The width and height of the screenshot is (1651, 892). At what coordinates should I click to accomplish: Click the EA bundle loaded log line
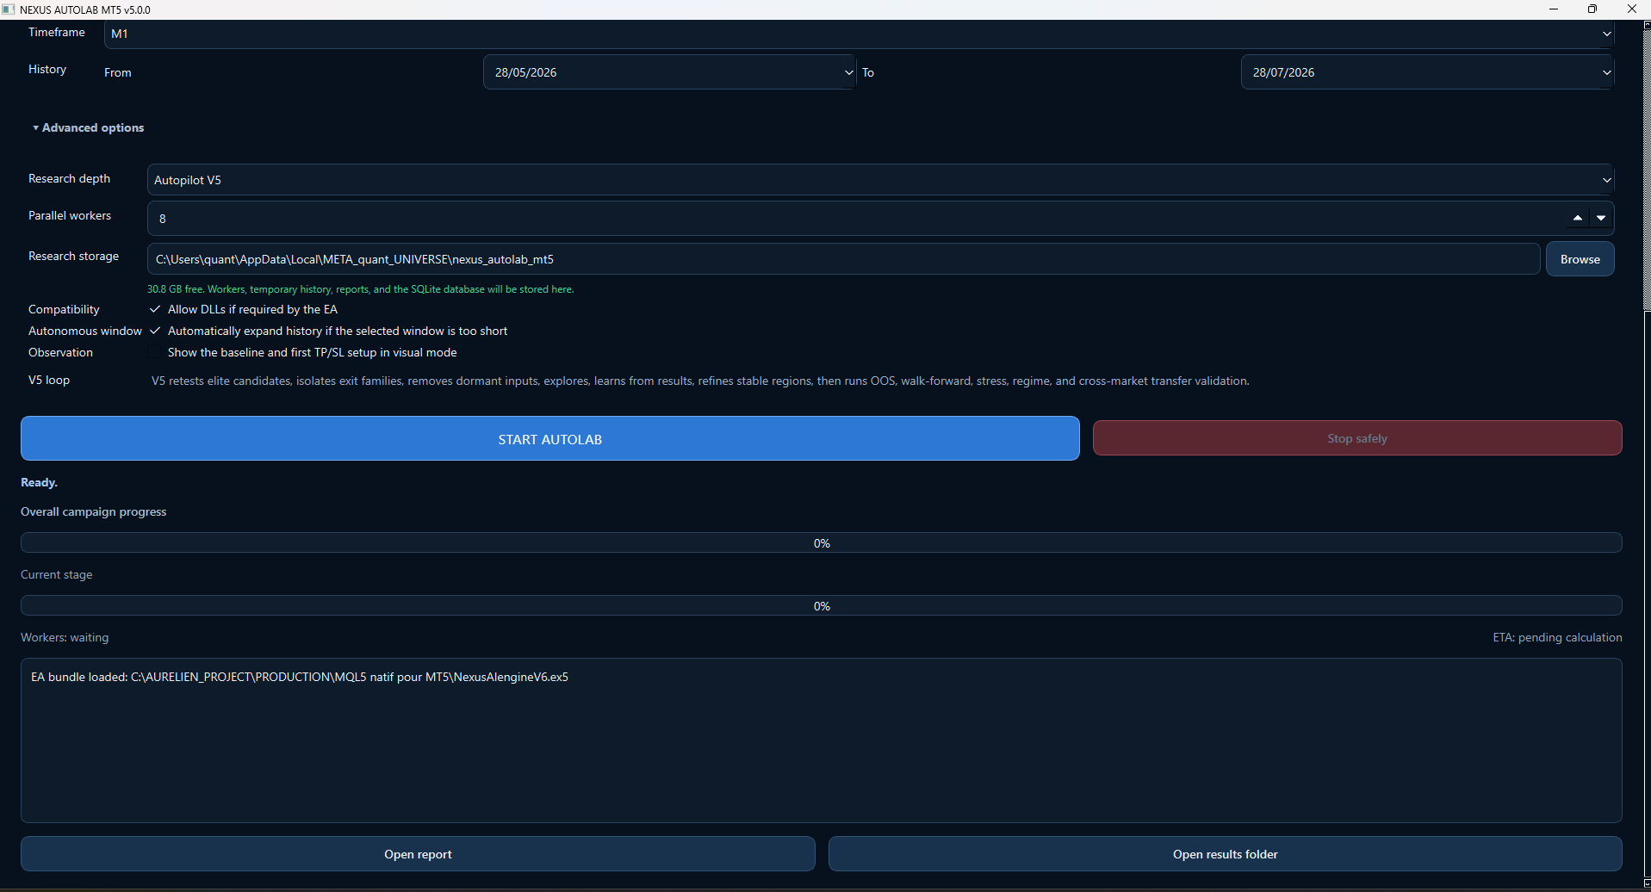pyautogui.click(x=300, y=677)
